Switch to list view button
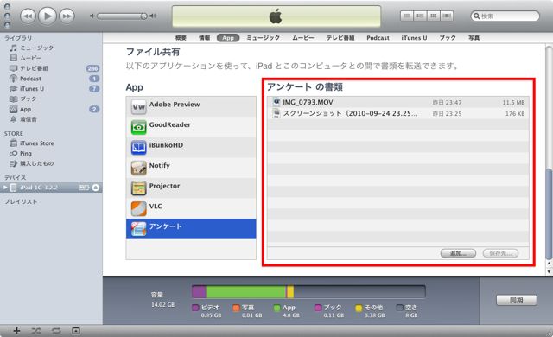The width and height of the screenshot is (553, 337). pyautogui.click(x=407, y=16)
